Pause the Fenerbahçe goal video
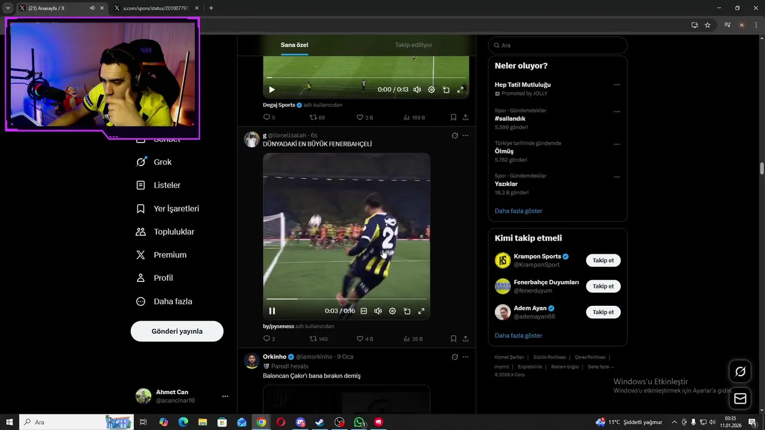 pyautogui.click(x=272, y=311)
